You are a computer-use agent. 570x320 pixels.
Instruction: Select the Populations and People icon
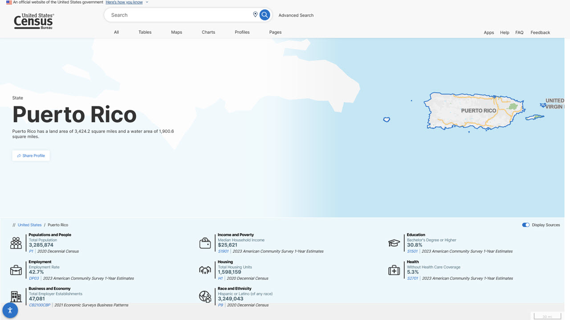[16, 243]
